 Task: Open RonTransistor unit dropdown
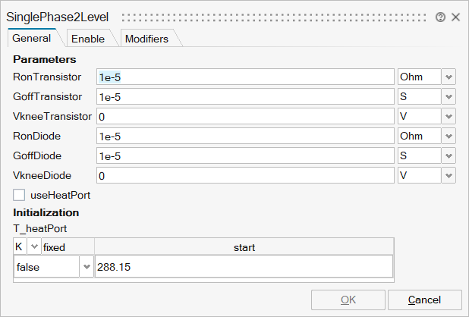click(x=449, y=77)
